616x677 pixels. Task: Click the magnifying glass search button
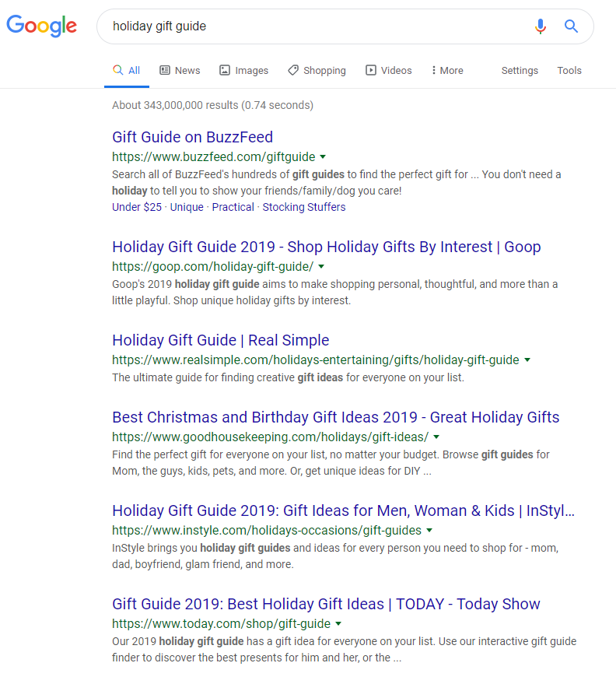(572, 26)
